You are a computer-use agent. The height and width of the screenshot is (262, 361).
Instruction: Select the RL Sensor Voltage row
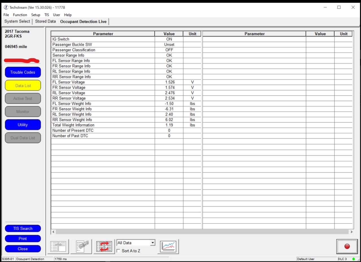pos(126,93)
